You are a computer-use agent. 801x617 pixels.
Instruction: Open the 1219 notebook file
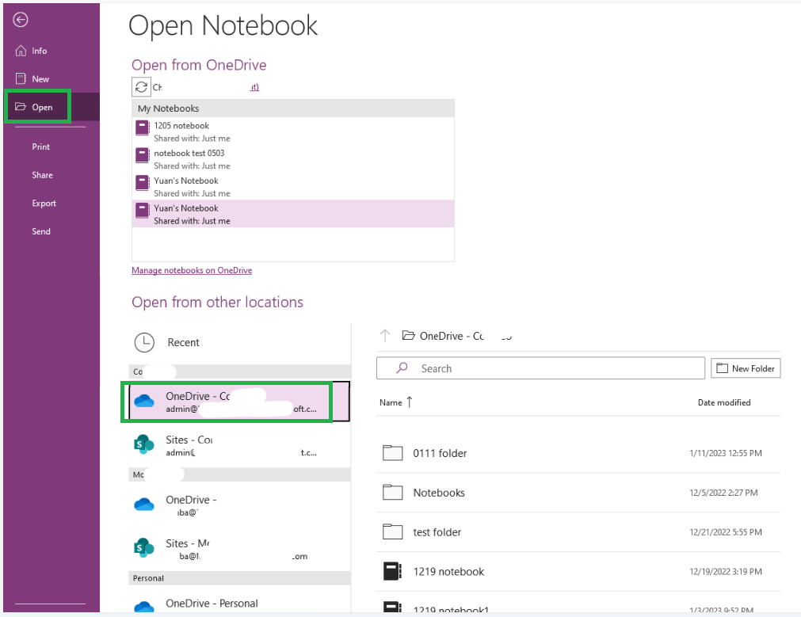tap(578, 572)
